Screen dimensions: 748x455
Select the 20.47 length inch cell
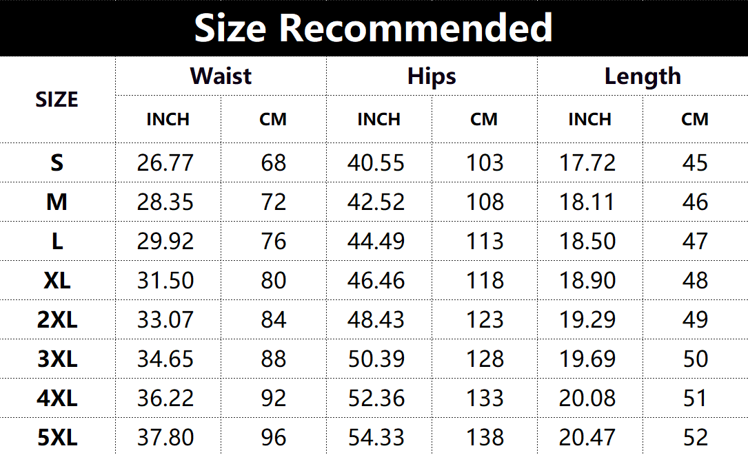tap(587, 437)
